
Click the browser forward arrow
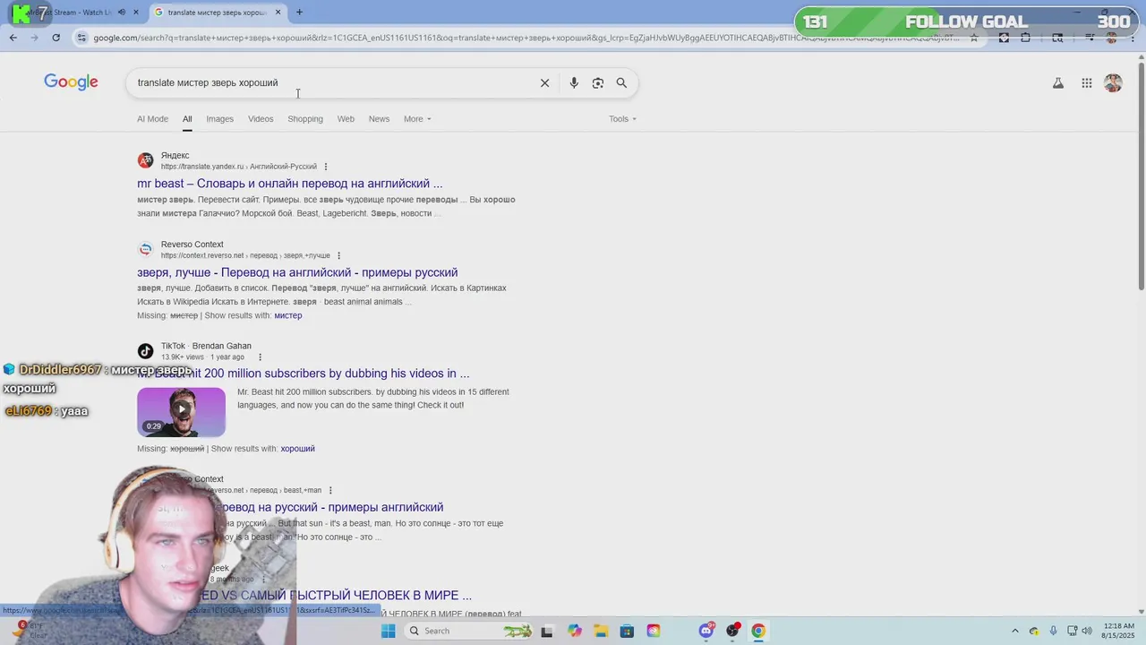pyautogui.click(x=34, y=38)
